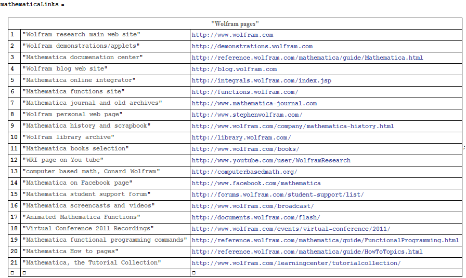Open the library.wolfram.com link

[241, 138]
